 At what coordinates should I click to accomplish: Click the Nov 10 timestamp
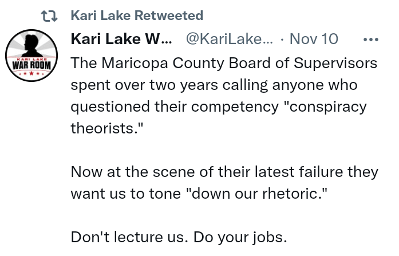[314, 39]
